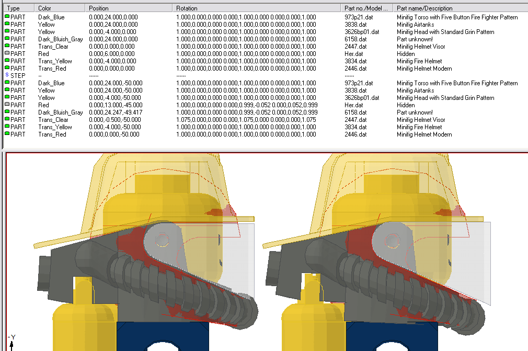Click position cell 0.000,6.000,0.000
Image resolution: width=528 pixels, height=351 pixels.
pos(112,54)
